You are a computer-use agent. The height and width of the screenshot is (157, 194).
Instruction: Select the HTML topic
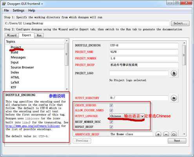tap(15, 78)
